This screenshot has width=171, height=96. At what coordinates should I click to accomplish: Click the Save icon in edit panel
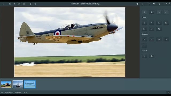tap(144, 12)
